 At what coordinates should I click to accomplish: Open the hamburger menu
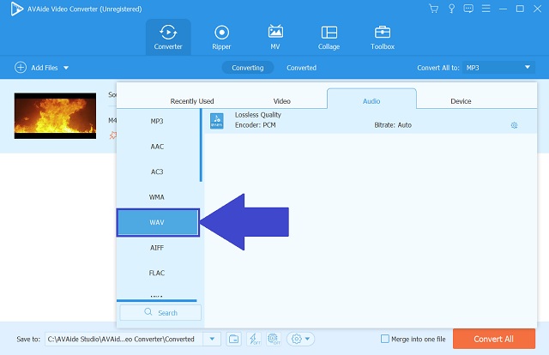coord(486,9)
